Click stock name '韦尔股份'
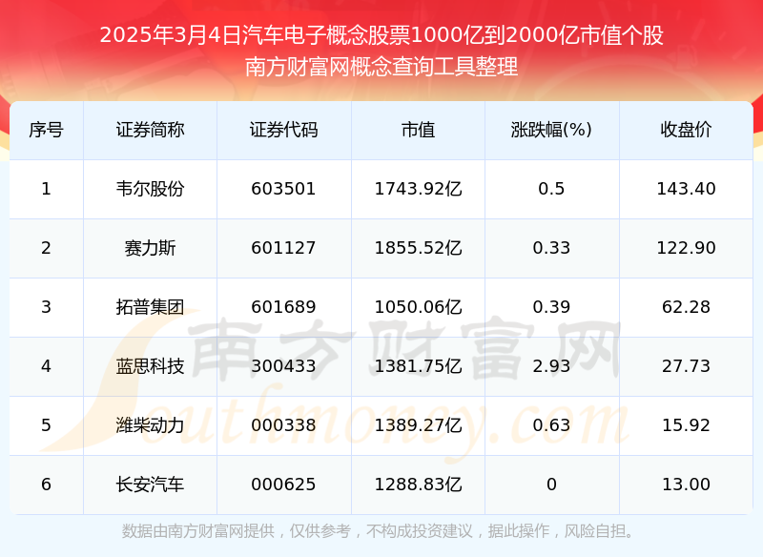Screen dimensions: 763x557 pos(150,189)
